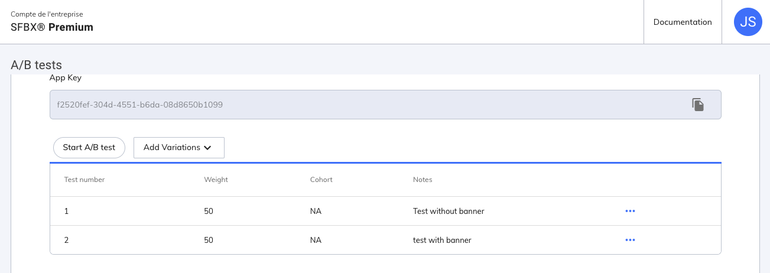Click the Start A/B test button
The image size is (770, 273).
coord(89,148)
